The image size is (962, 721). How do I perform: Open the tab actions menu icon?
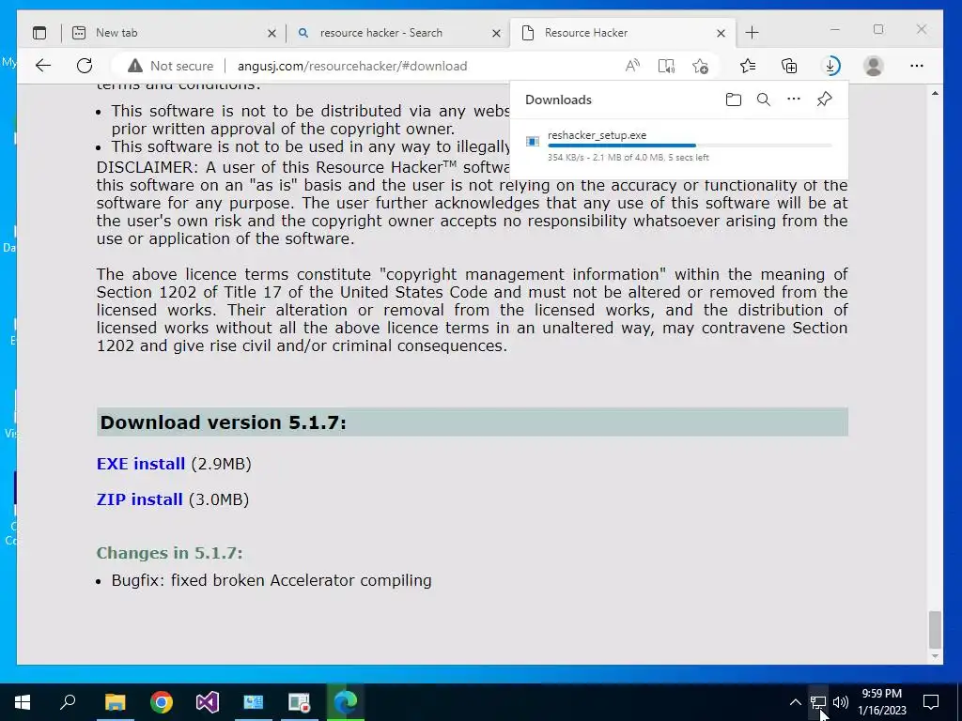pyautogui.click(x=39, y=33)
